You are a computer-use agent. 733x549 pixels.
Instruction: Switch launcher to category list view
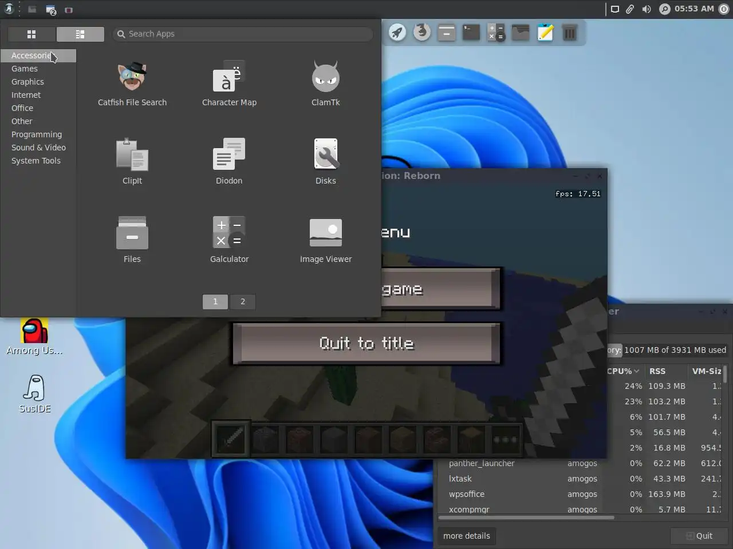(x=80, y=34)
